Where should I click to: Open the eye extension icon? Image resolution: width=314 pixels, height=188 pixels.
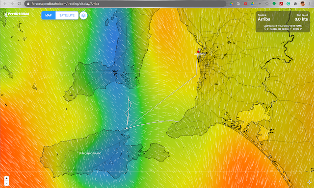[x=260, y=3]
